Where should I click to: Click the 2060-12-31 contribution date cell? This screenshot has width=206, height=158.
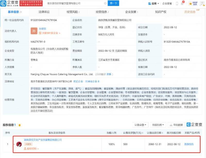tap(155, 144)
